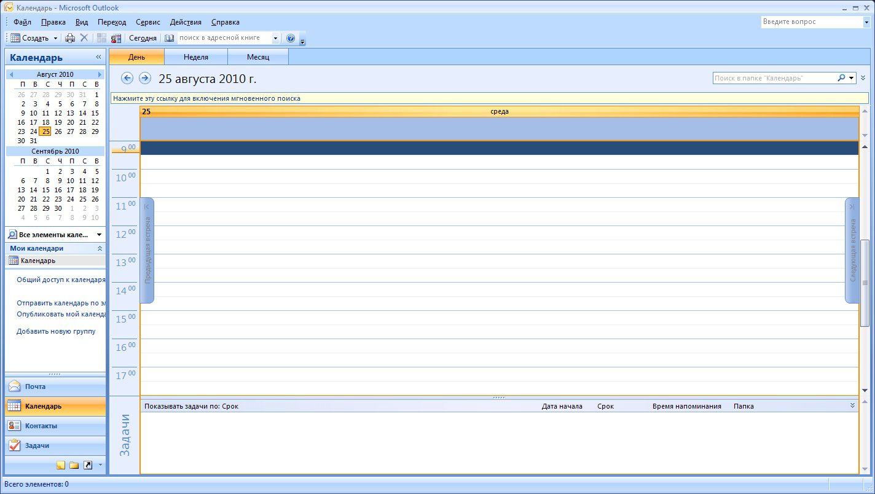Viewport: 875px width, 494px height.
Task: Open the Правка menu
Action: click(53, 22)
